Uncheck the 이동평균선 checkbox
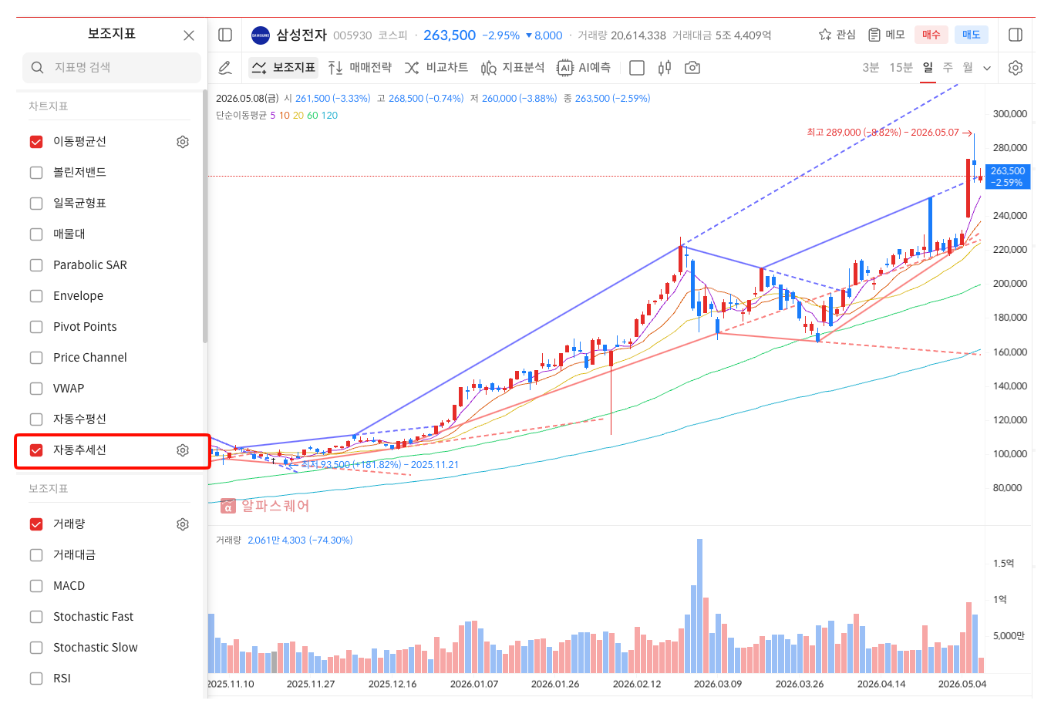 pos(36,142)
